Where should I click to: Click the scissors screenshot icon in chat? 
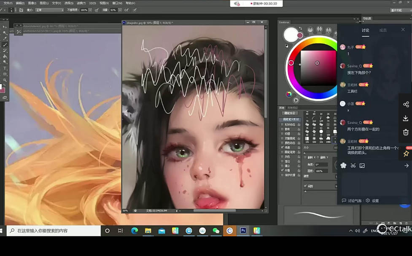point(353,165)
